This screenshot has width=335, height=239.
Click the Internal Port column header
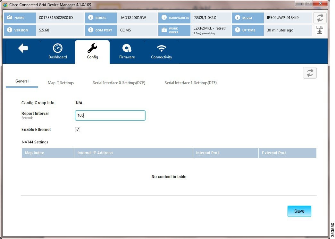coord(226,153)
